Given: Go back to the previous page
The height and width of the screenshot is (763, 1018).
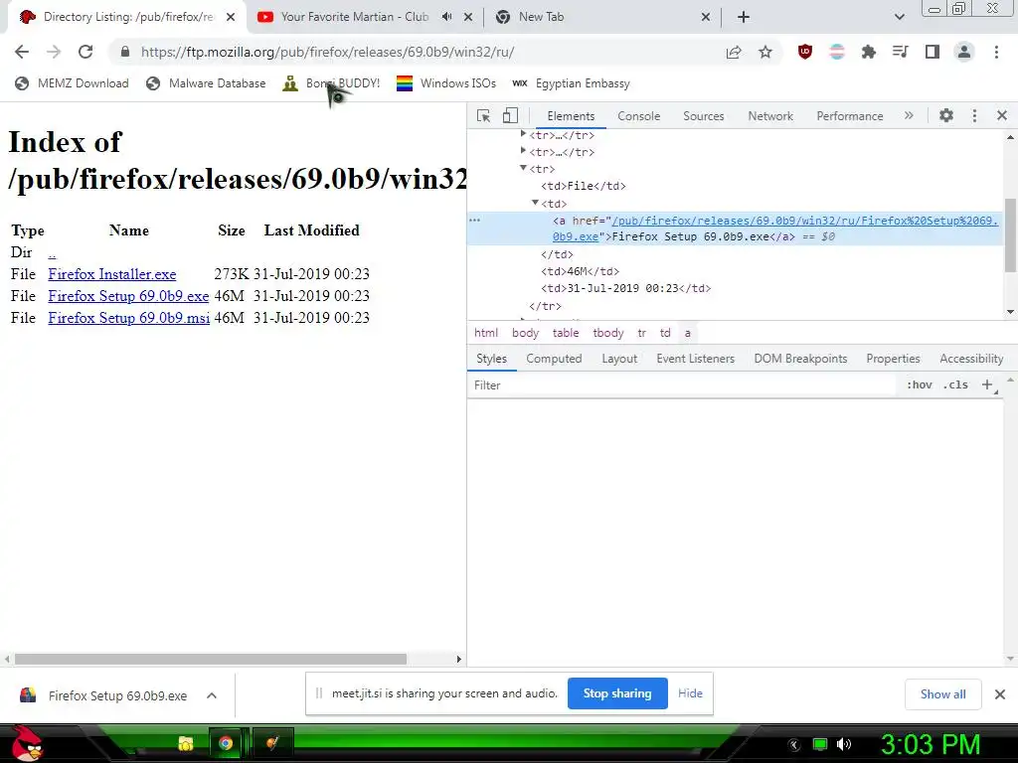Looking at the screenshot, I should [22, 52].
